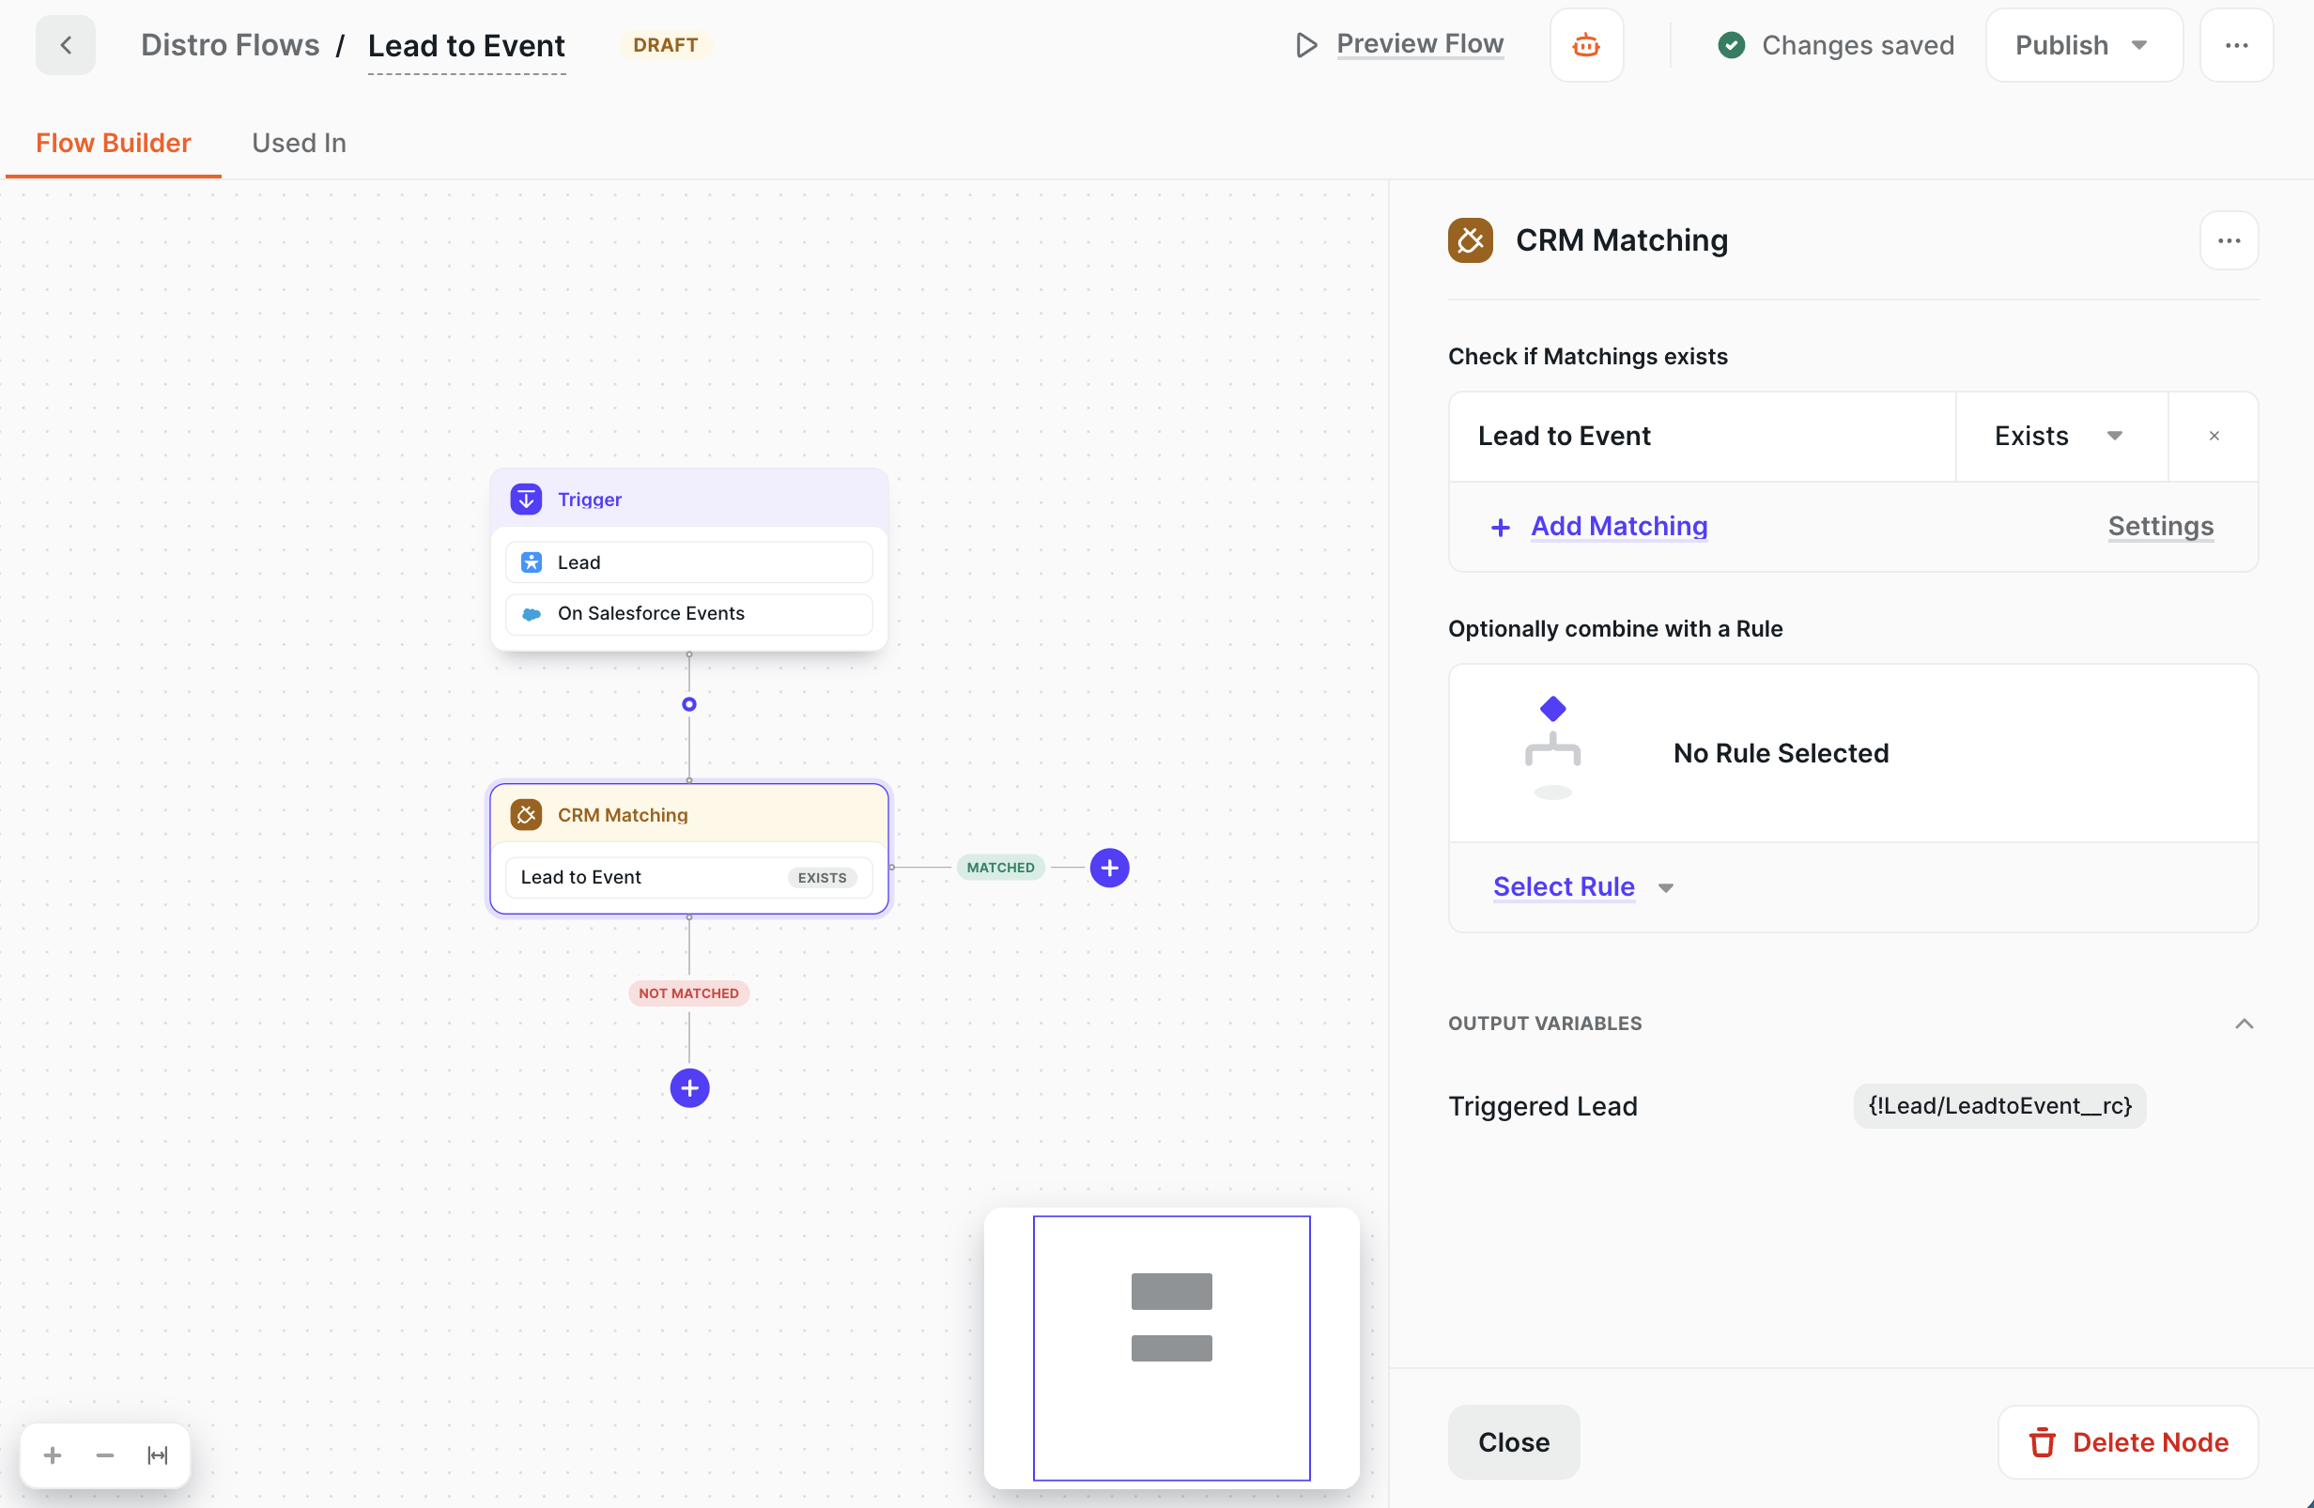The width and height of the screenshot is (2314, 1508).
Task: Zoom out on the canvas
Action: [105, 1454]
